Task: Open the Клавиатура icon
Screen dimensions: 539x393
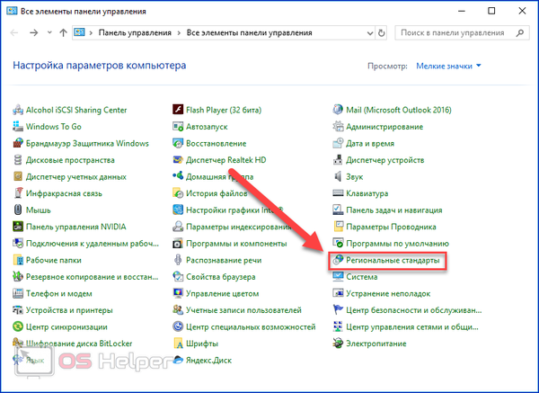Action: click(338, 193)
